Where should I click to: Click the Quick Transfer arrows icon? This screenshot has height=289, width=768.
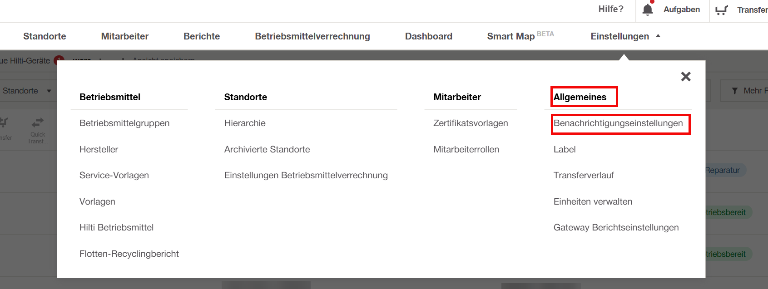(x=38, y=122)
